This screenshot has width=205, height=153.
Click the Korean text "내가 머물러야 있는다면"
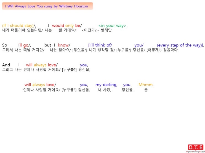(x=22, y=30)
